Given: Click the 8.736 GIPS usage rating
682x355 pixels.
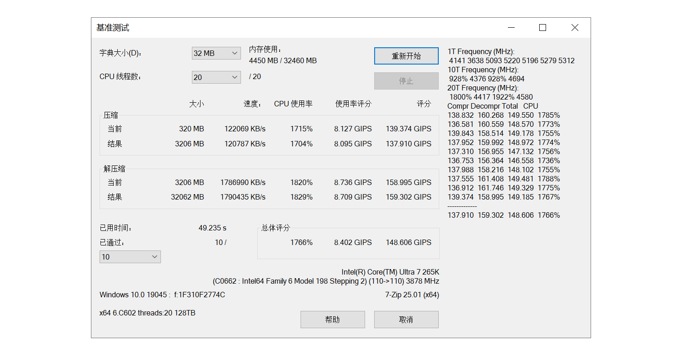Looking at the screenshot, I should tap(353, 182).
